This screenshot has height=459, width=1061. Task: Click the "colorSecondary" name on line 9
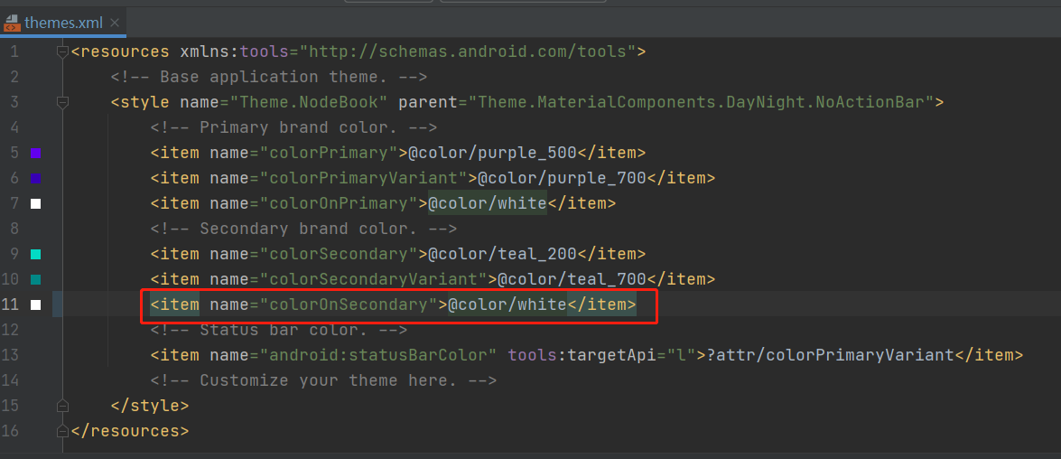(x=339, y=254)
